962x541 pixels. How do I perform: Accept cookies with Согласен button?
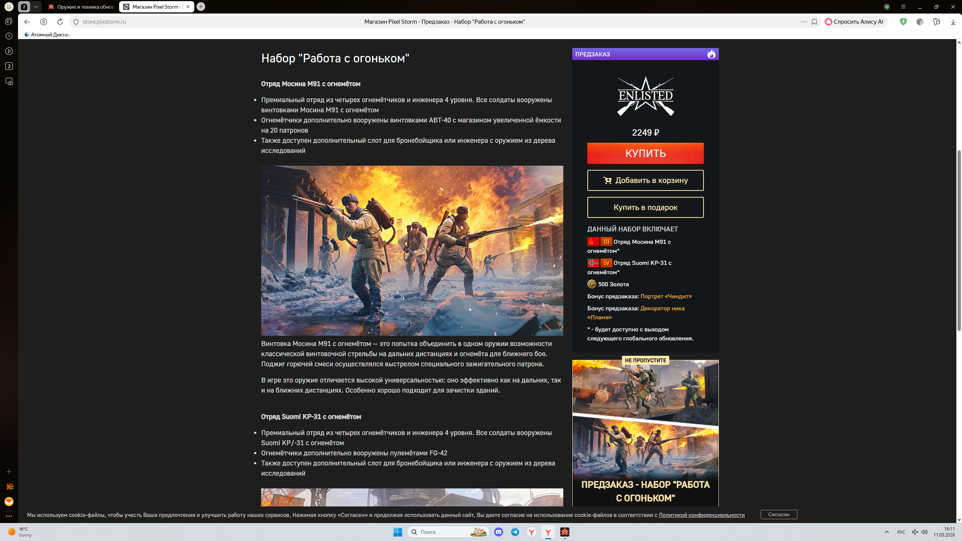tap(779, 514)
